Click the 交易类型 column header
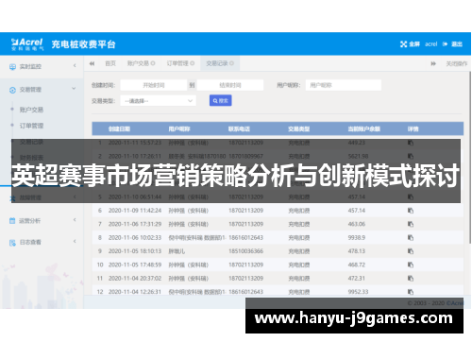Screen dimensions: 472x342 coord(299,129)
